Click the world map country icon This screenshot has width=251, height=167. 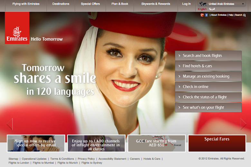pyautogui.click(x=203, y=4)
